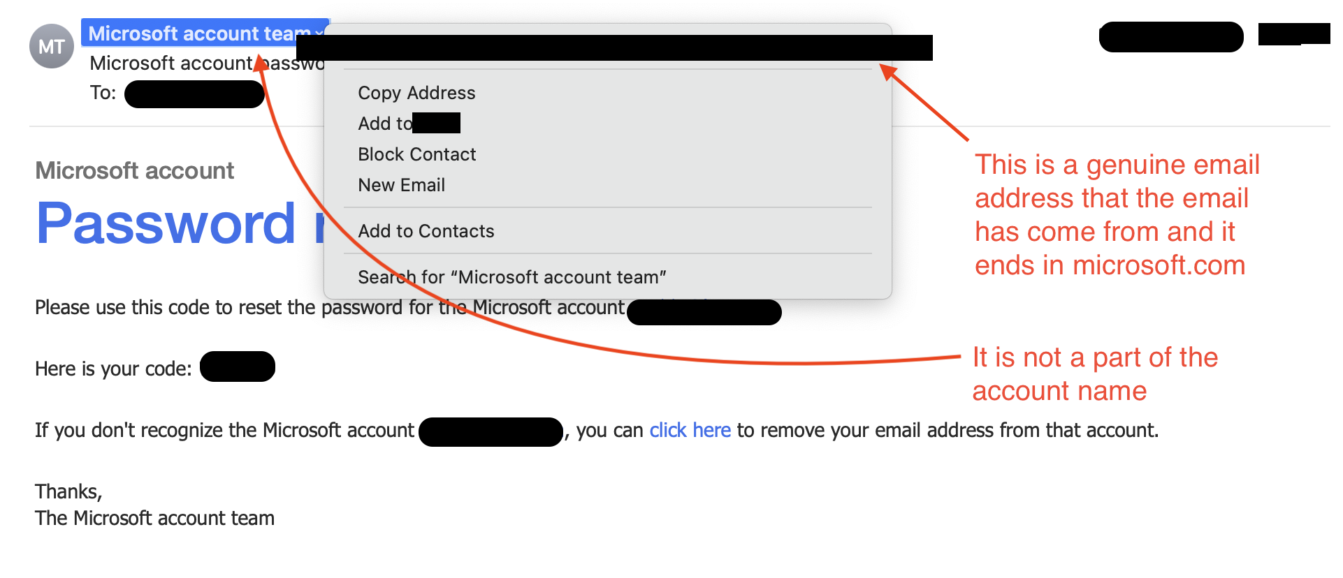This screenshot has width=1343, height=578.
Task: Click redacted account after 'password for the Microsoft account'
Action: click(704, 312)
